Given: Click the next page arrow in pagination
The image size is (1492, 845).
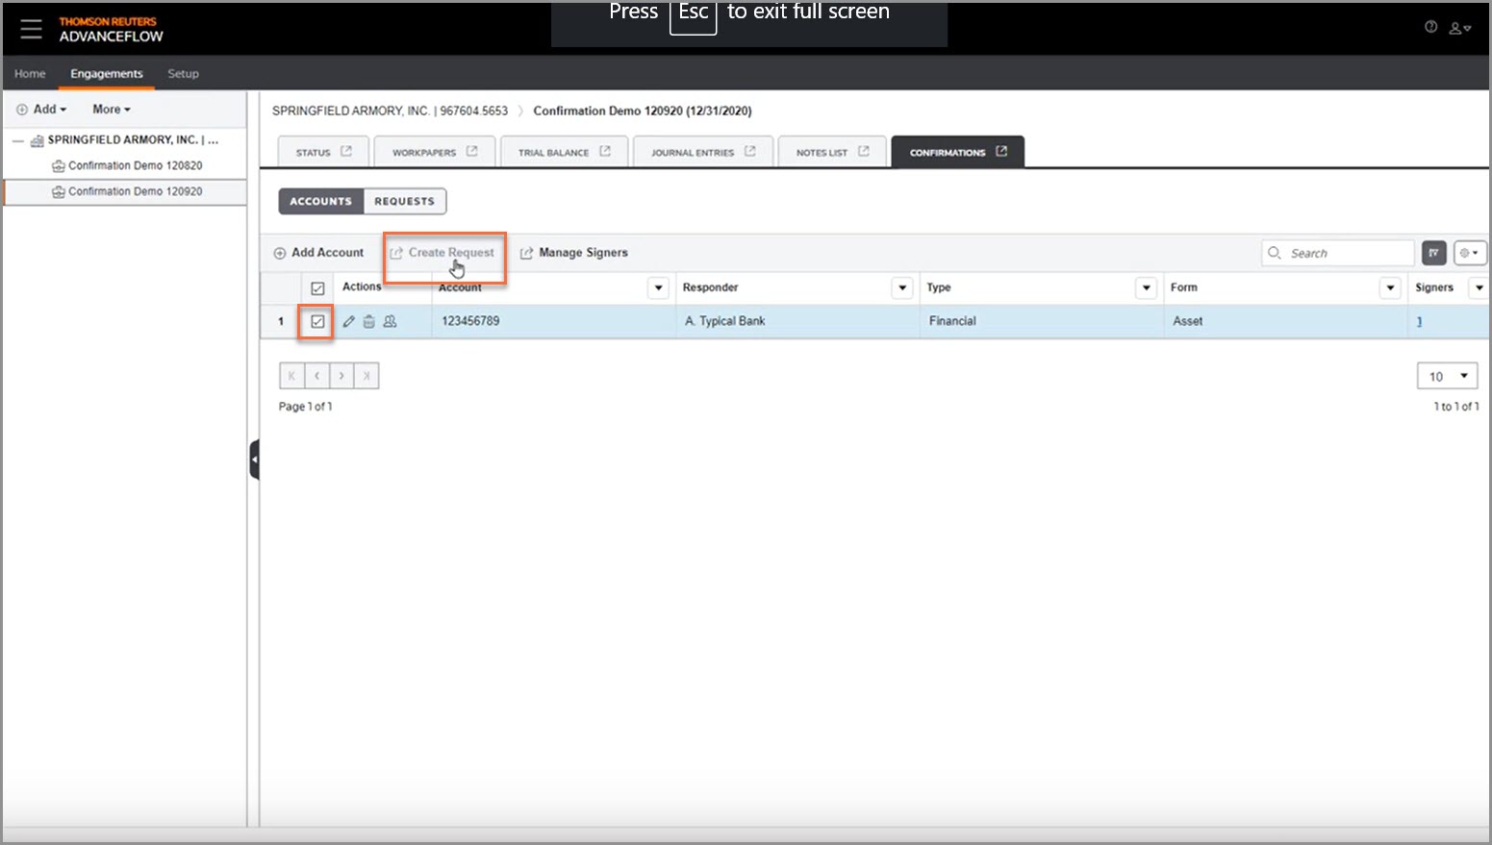Looking at the screenshot, I should pos(341,375).
